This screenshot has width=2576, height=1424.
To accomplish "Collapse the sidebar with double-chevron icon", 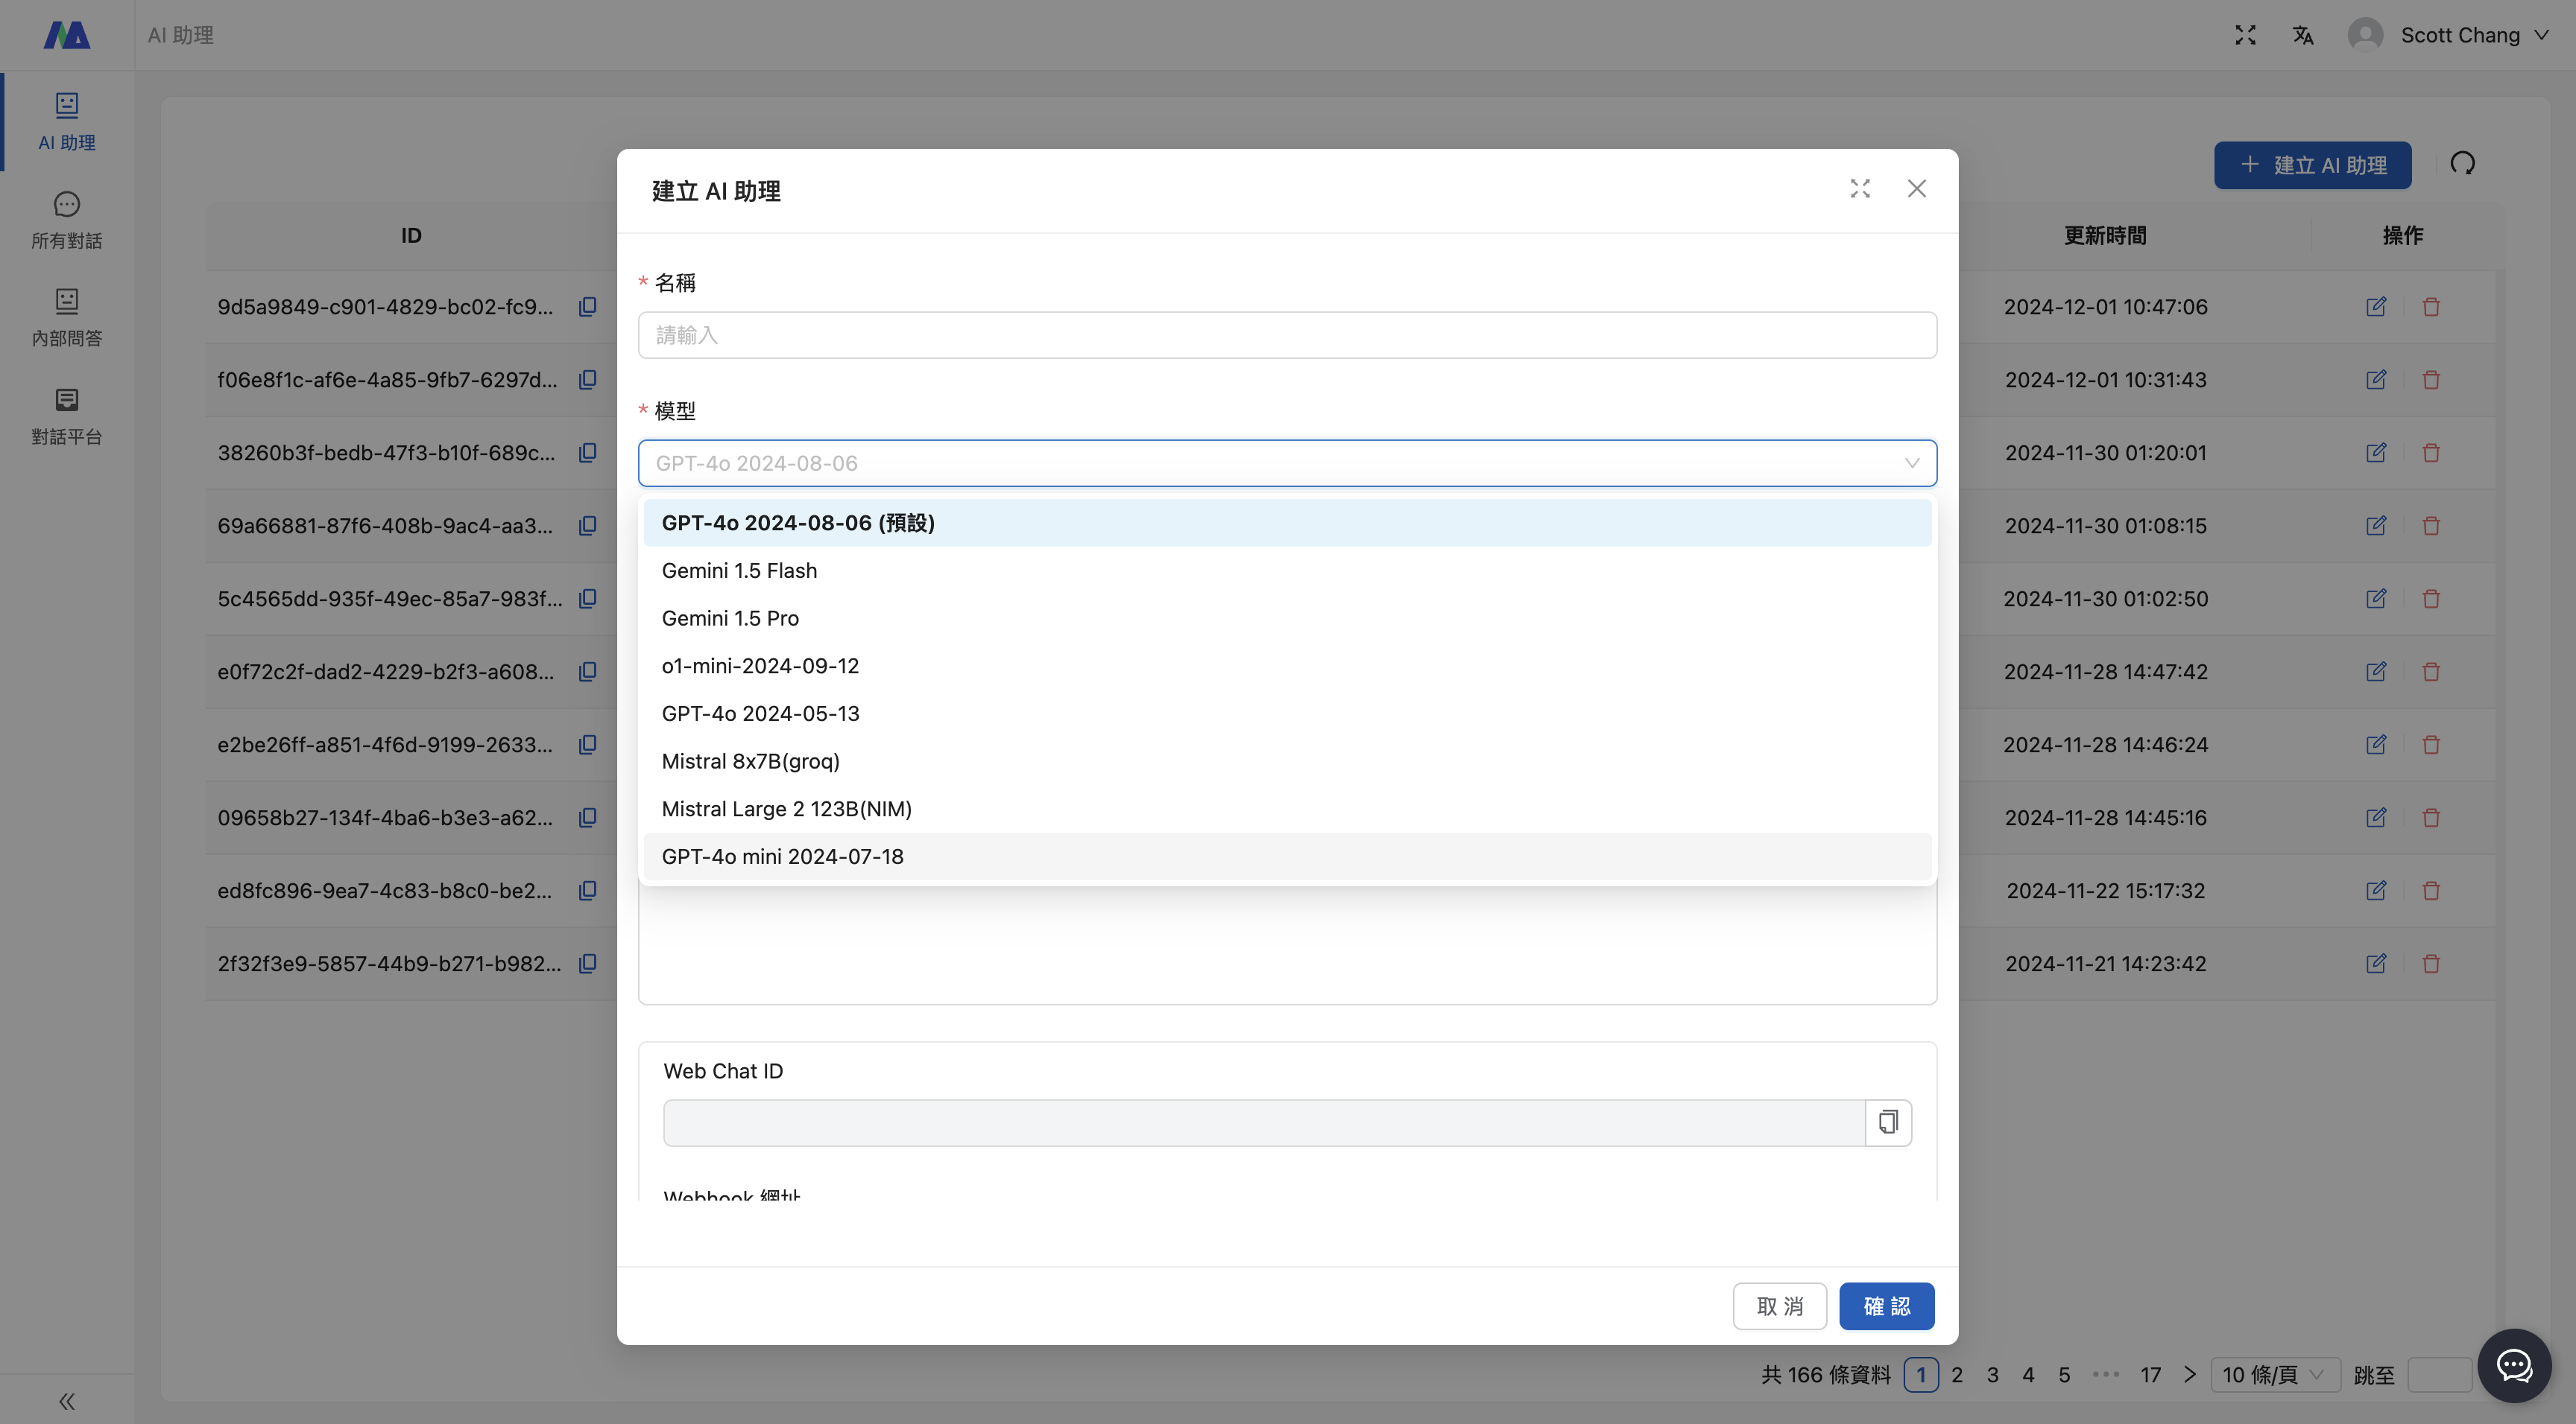I will 67,1401.
